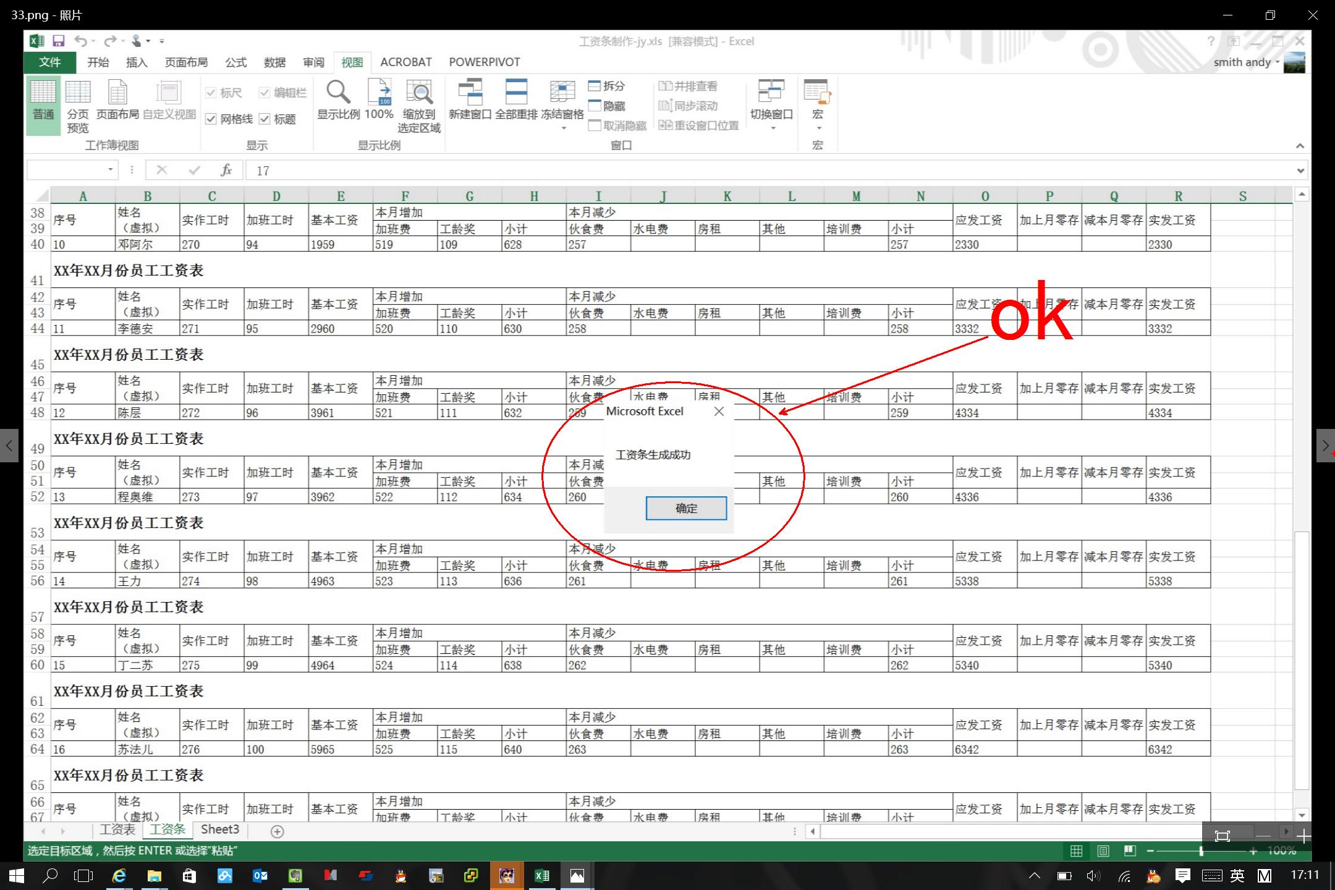Click the zoom slider in status bar
This screenshot has width=1335, height=890.
point(1201,851)
